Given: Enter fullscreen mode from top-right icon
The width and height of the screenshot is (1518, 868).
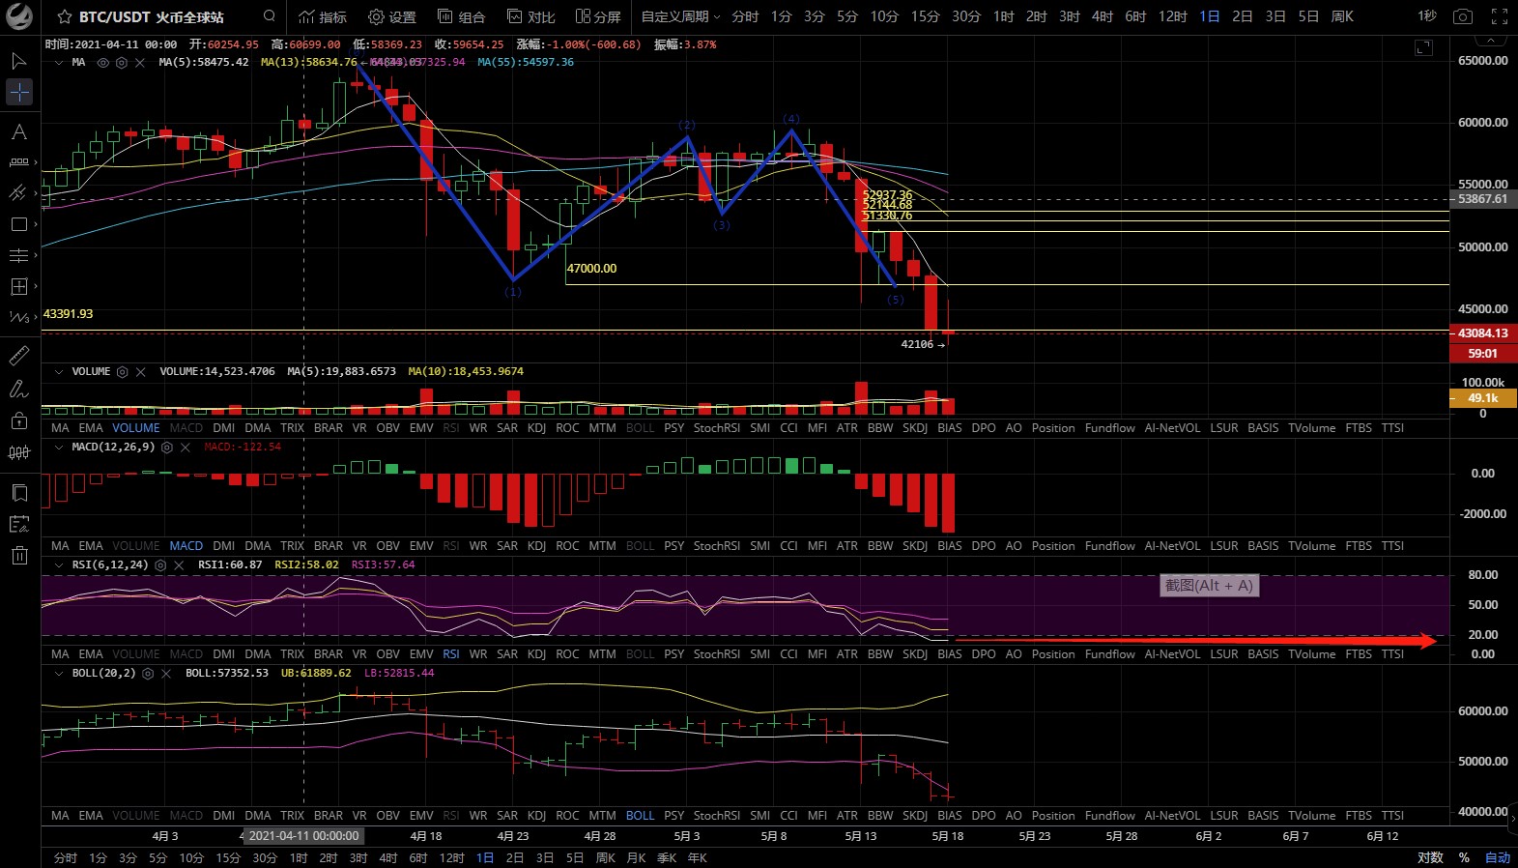Looking at the screenshot, I should point(1499,16).
